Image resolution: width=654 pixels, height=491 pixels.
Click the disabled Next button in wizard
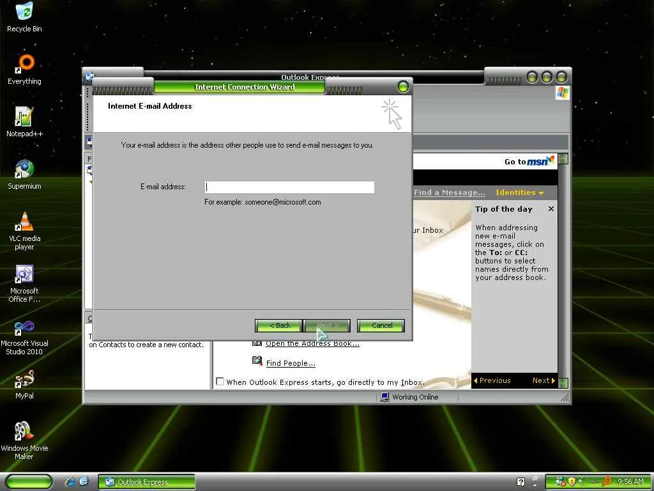[327, 325]
